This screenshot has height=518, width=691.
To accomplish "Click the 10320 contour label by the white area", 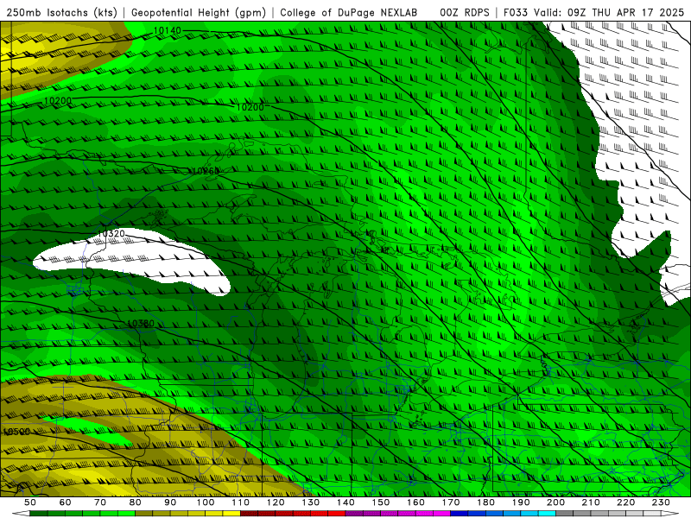I will [x=111, y=233].
